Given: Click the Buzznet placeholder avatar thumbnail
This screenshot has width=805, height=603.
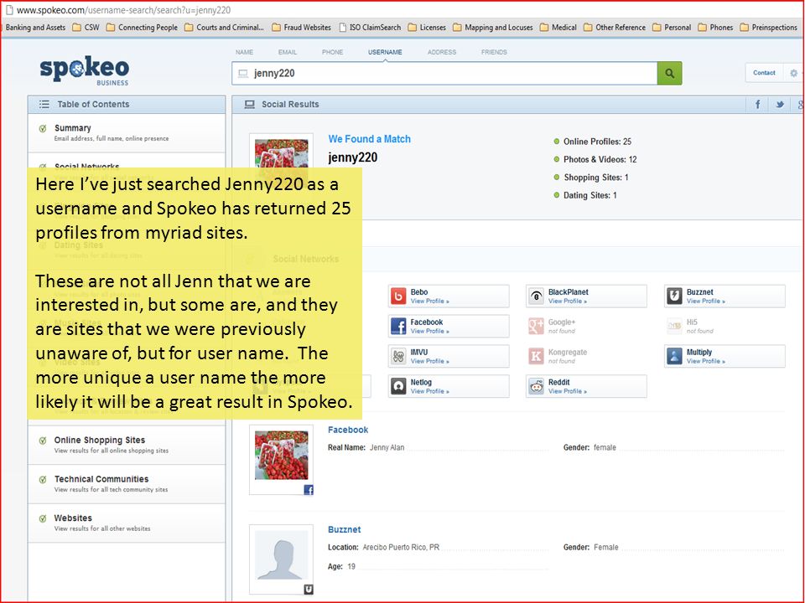Looking at the screenshot, I should [282, 555].
